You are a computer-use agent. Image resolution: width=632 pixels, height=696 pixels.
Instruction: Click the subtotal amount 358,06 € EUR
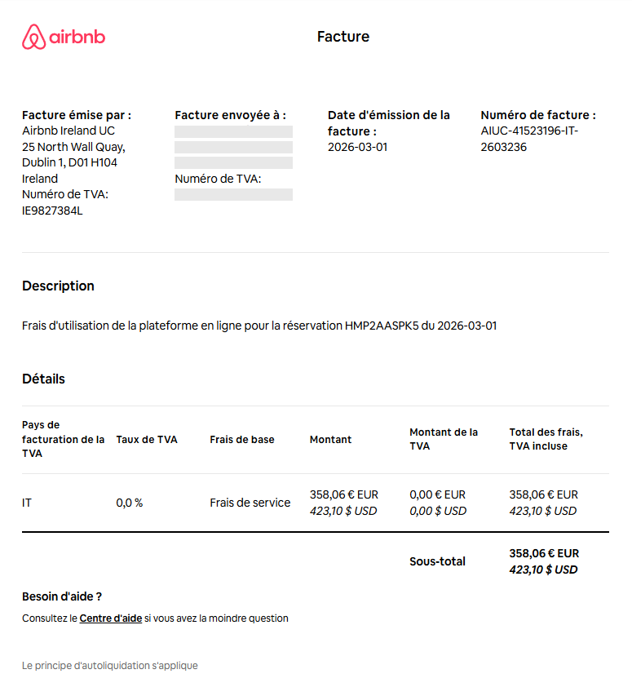coord(544,553)
